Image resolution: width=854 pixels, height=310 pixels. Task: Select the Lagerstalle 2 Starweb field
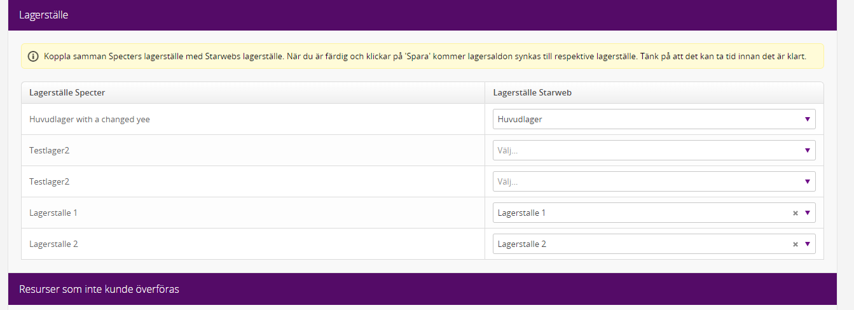pos(654,244)
